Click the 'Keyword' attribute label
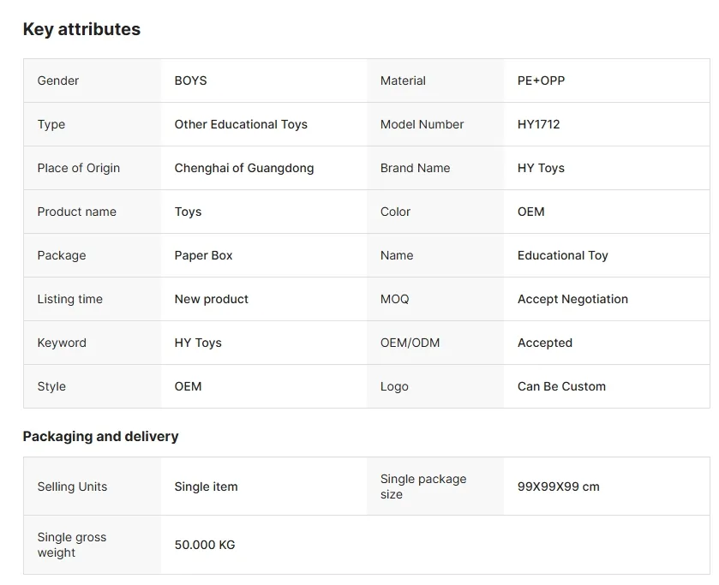This screenshot has width=719, height=585. click(62, 343)
